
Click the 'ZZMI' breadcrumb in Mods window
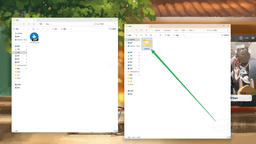(183, 30)
